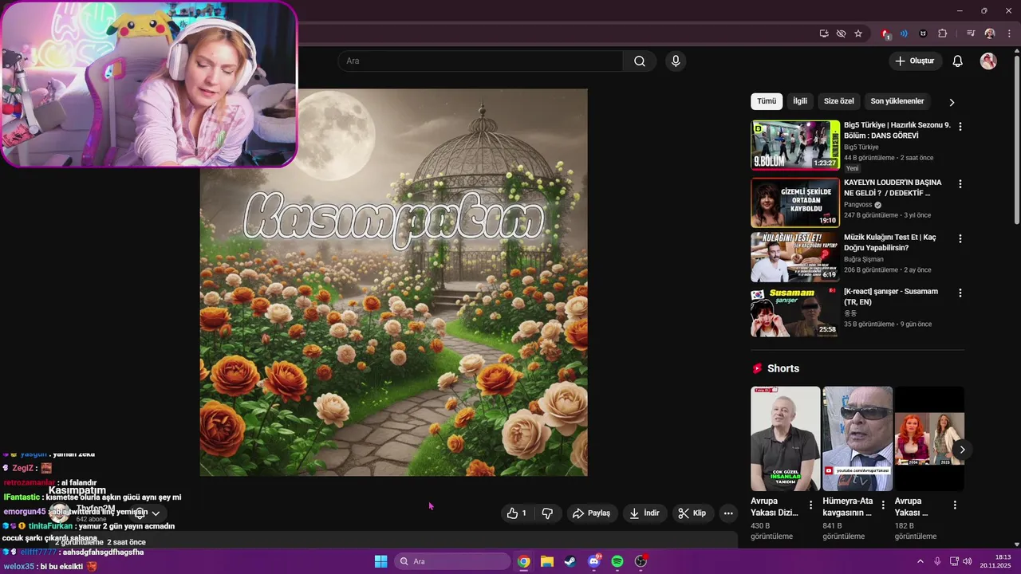Click the Shorts section heading
Viewport: 1021px width, 574px height.
point(783,368)
